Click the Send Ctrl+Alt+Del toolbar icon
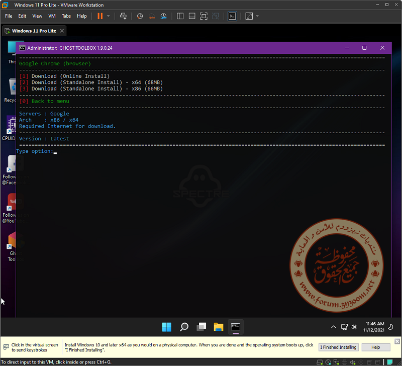The width and height of the screenshot is (402, 366). (x=123, y=16)
